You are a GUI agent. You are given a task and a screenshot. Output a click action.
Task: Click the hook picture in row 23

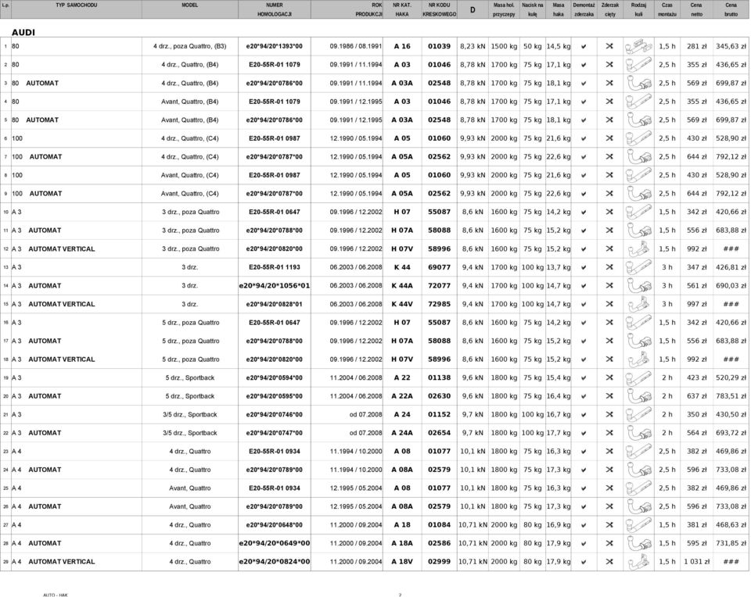[x=638, y=452]
